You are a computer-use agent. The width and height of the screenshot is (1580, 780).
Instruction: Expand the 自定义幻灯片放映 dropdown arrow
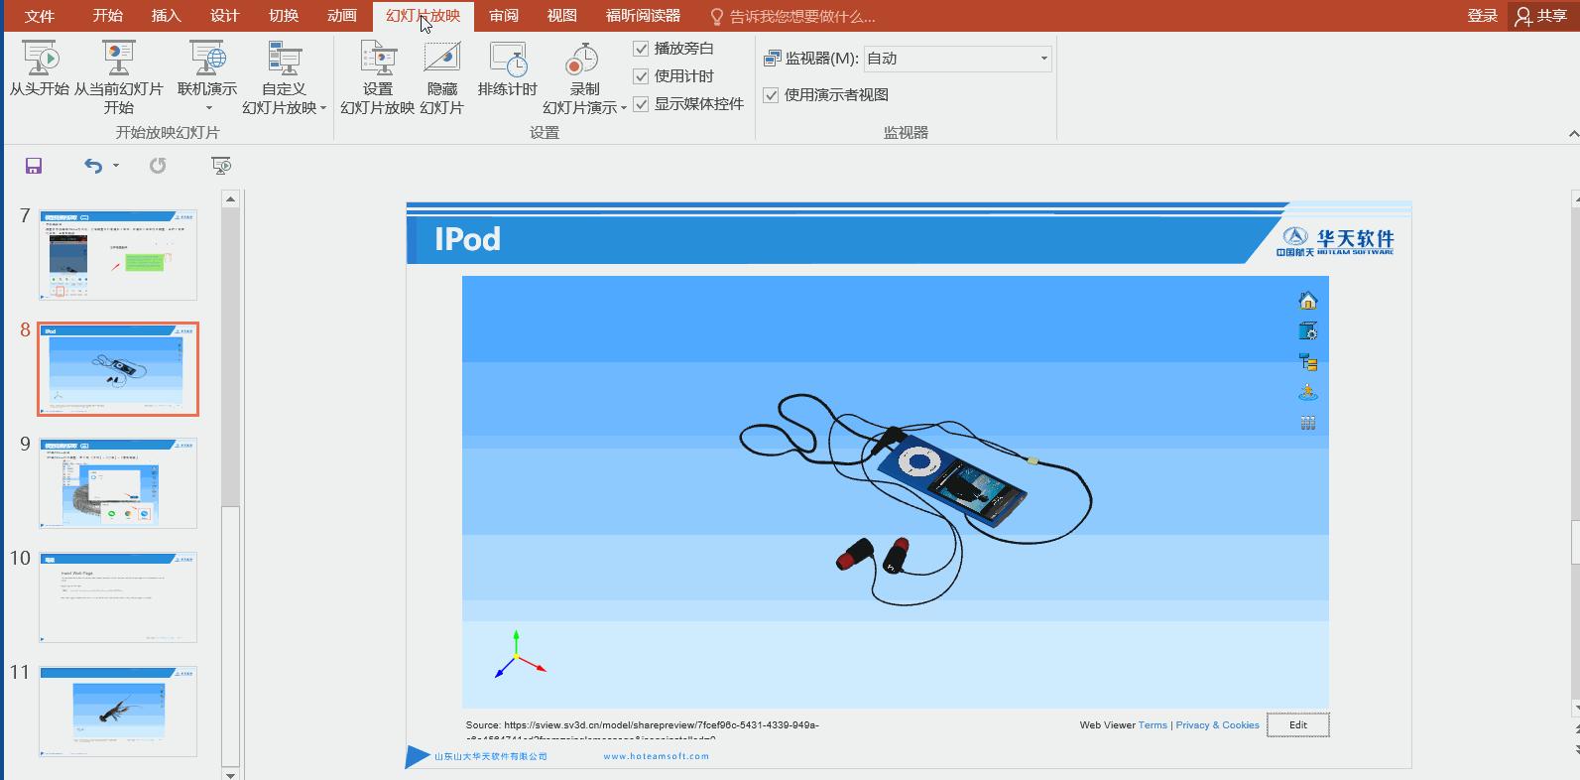click(x=323, y=108)
